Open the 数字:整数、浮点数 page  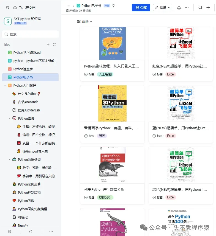30,168
